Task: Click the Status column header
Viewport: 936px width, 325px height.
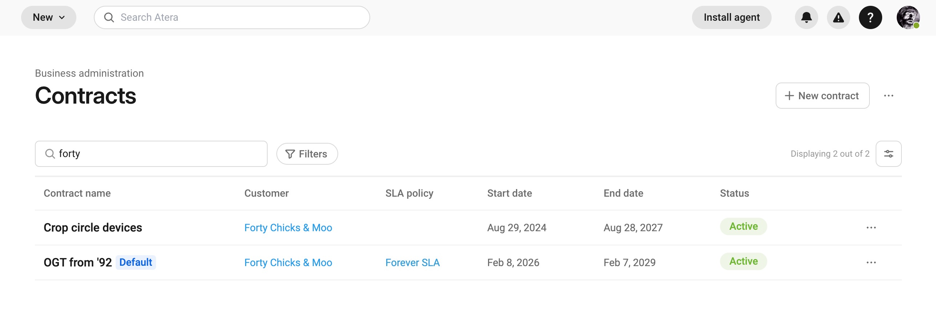Action: pos(735,193)
